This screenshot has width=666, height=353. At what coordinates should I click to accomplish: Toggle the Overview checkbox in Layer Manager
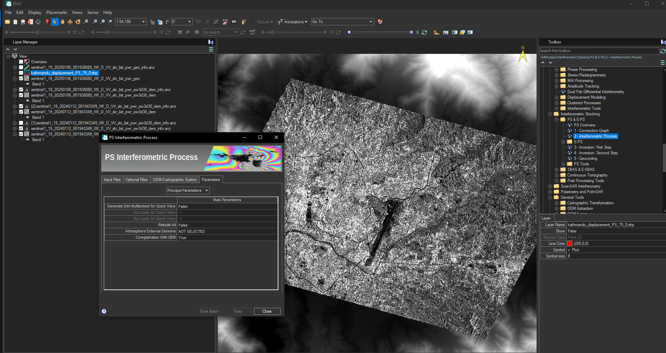pyautogui.click(x=21, y=62)
